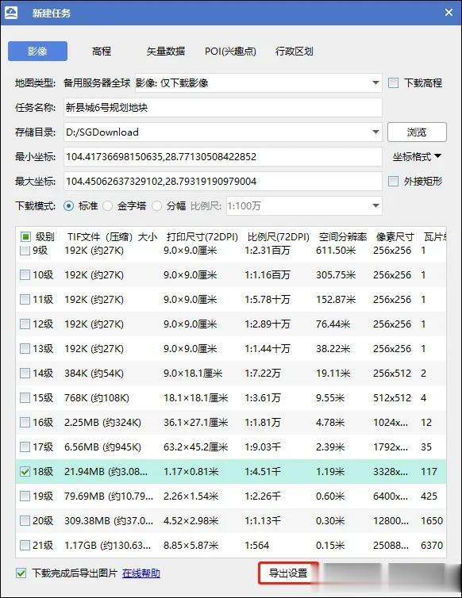This screenshot has width=462, height=598.
Task: Switch to the 高程 tab
Action: coord(102,51)
